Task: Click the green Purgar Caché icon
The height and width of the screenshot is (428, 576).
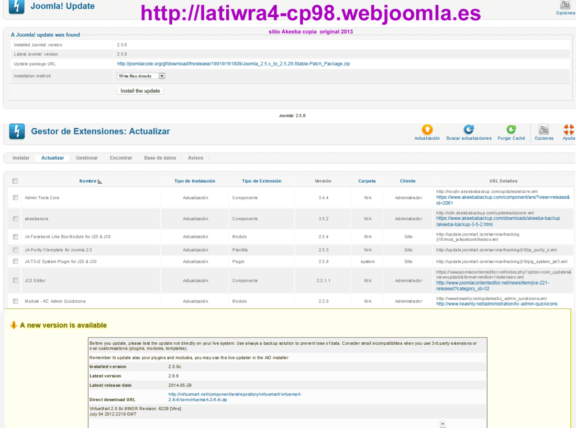Action: (511, 130)
